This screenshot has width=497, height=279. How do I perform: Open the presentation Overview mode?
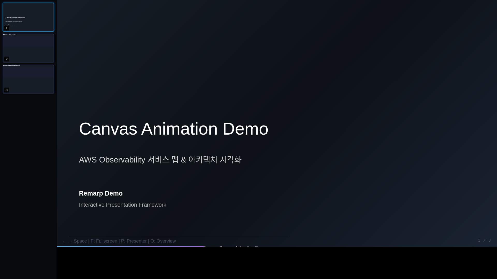(x=163, y=241)
